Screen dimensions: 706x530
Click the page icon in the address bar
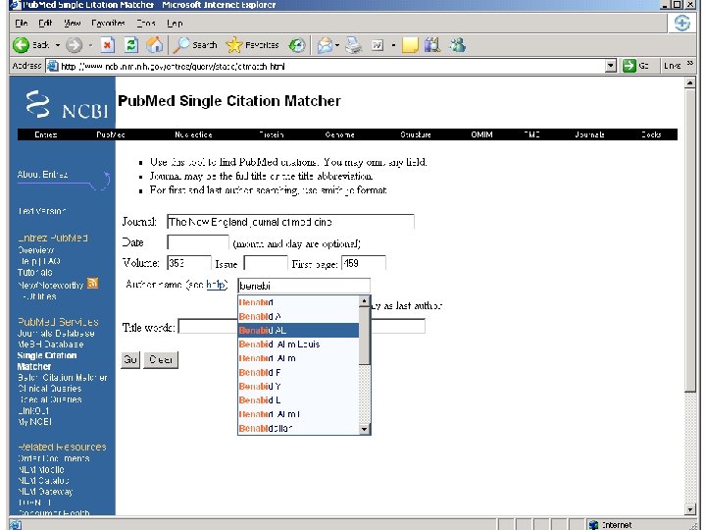tap(53, 67)
